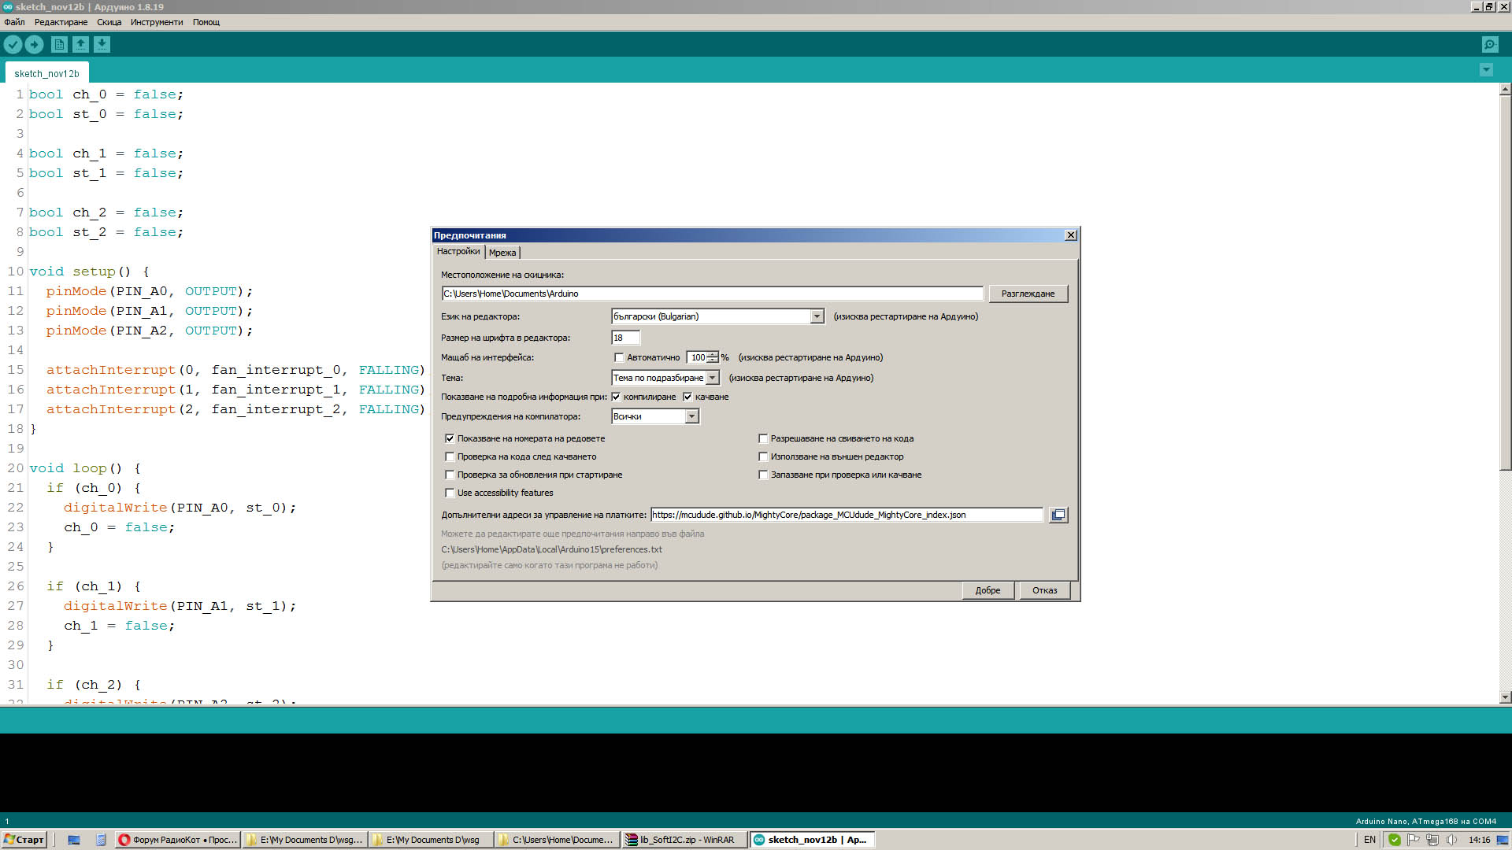Open compiler warnings dropdown
The height and width of the screenshot is (850, 1512).
[691, 416]
